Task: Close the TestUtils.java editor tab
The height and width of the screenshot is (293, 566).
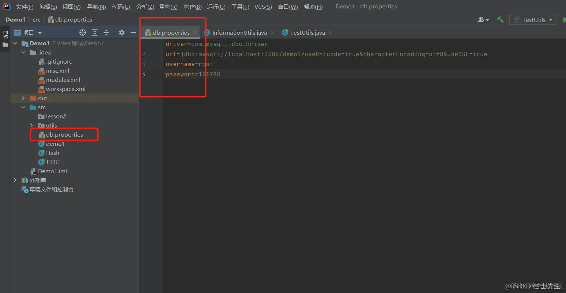Action: click(330, 33)
